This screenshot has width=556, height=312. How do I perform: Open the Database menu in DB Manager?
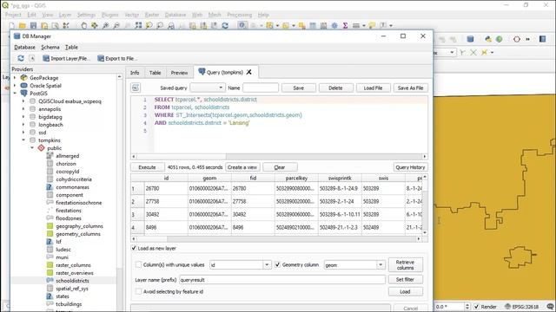click(24, 47)
